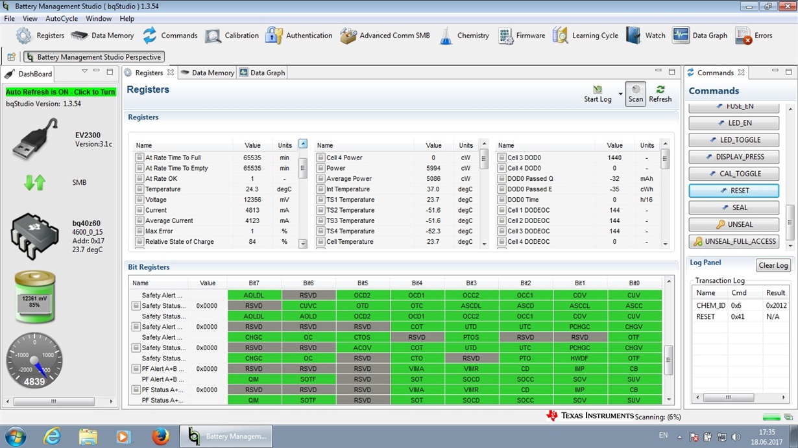798x448 pixels.
Task: Send the SEAL command
Action: 734,207
